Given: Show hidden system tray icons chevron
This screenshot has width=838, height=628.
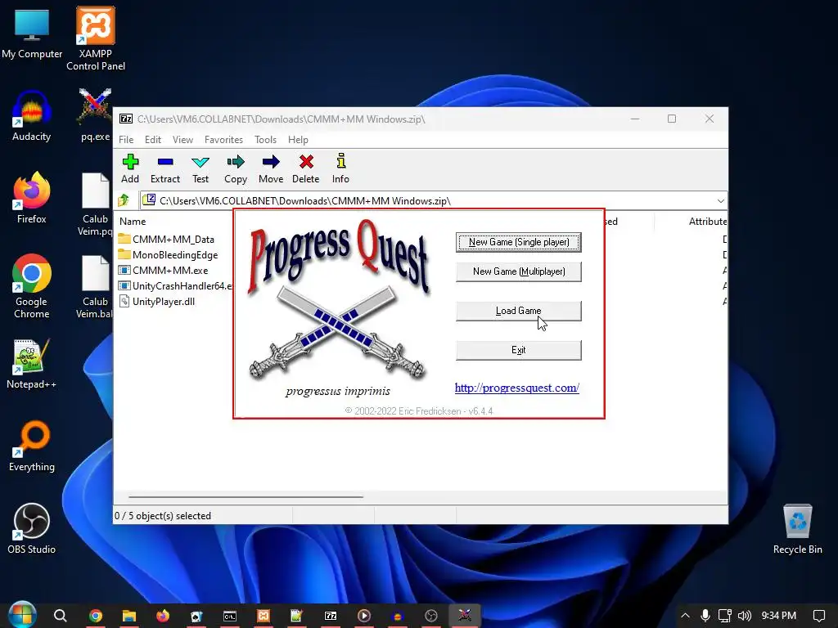Looking at the screenshot, I should [685, 616].
